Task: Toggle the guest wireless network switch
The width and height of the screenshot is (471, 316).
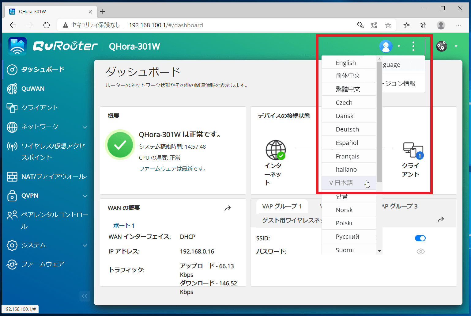Action: pyautogui.click(x=420, y=238)
